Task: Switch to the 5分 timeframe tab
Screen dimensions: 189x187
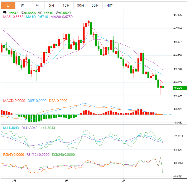Action: 52,6
